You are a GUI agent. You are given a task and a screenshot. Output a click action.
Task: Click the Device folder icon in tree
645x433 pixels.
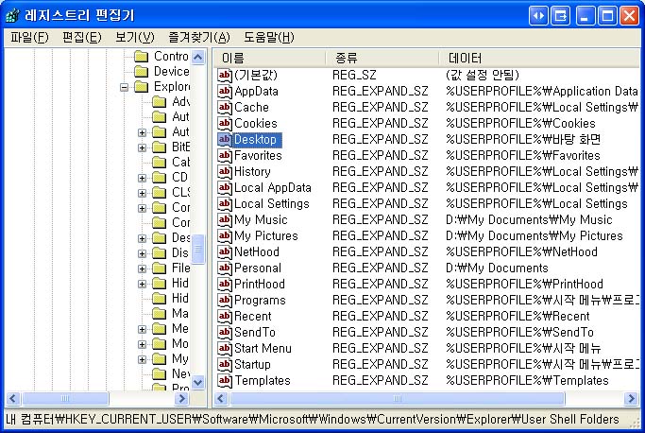[142, 72]
